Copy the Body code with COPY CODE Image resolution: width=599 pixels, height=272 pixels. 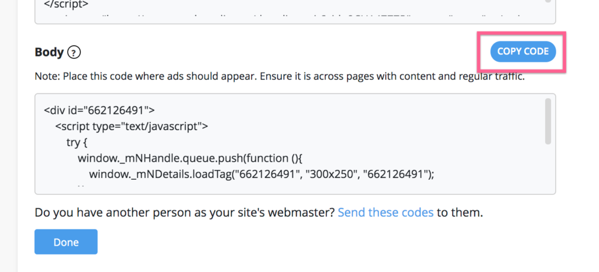tap(523, 51)
